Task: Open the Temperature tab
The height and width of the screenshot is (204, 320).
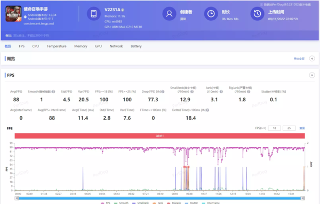Action: (57, 46)
